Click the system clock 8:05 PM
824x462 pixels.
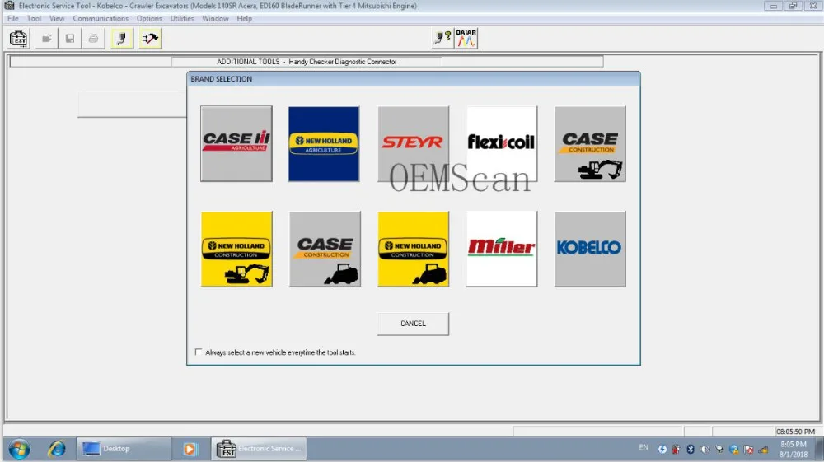[794, 444]
